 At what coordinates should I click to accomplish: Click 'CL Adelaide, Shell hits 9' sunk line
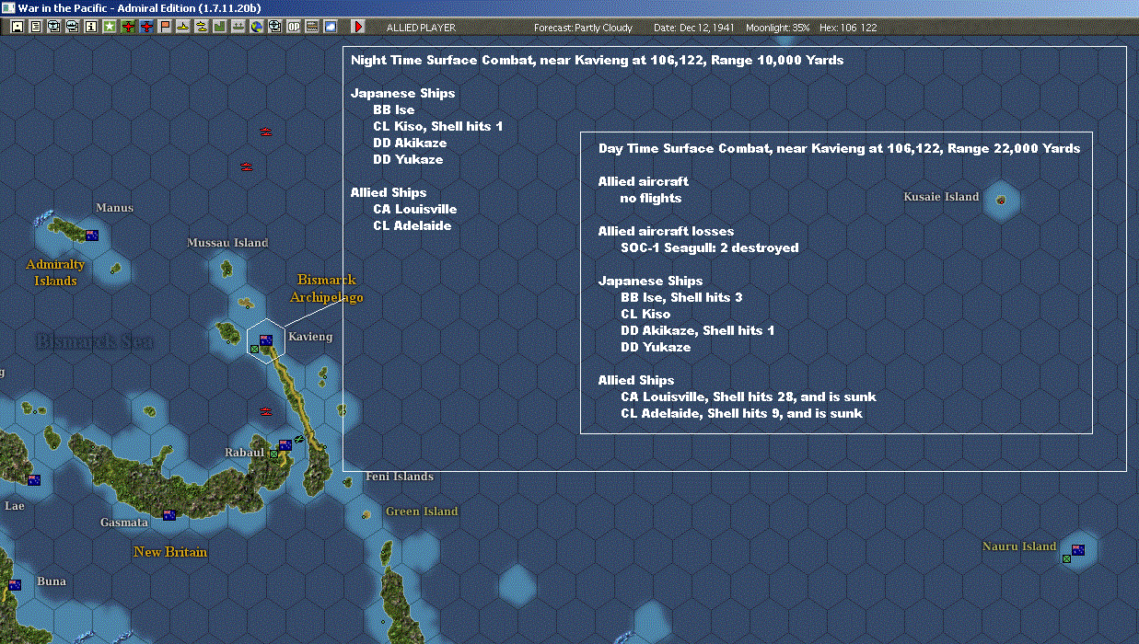(x=741, y=413)
